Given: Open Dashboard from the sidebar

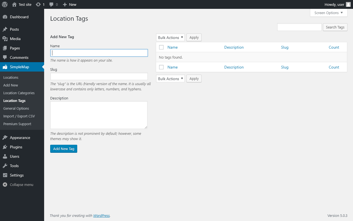Looking at the screenshot, I should (19, 17).
